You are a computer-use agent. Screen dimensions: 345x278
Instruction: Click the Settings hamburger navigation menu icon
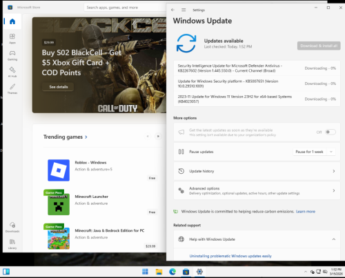click(184, 10)
